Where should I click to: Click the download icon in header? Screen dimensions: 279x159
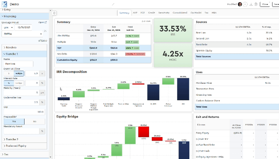pos(251,4)
